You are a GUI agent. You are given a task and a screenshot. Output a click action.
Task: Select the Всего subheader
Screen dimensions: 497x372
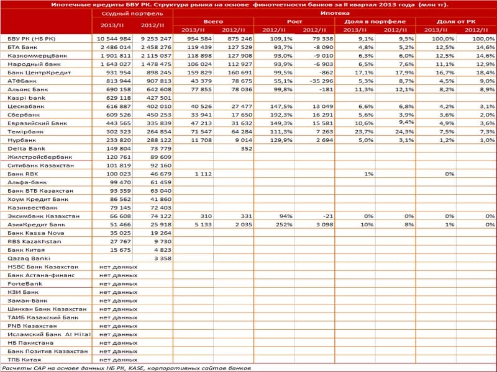pos(213,22)
